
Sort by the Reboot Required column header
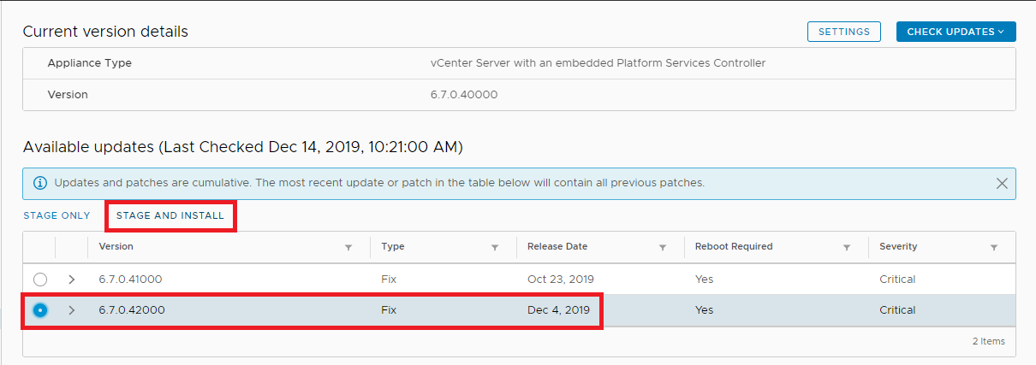click(734, 246)
